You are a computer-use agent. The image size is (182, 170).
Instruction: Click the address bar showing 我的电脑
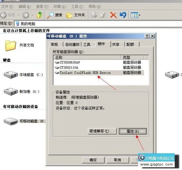(x=98, y=24)
